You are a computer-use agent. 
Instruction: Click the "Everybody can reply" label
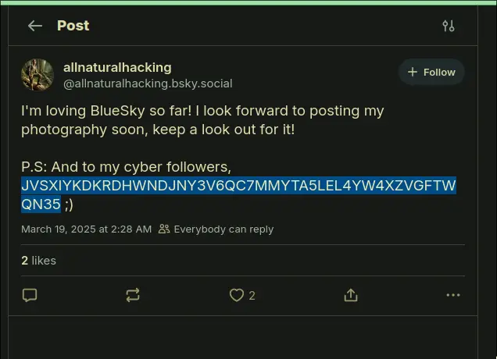coord(223,229)
